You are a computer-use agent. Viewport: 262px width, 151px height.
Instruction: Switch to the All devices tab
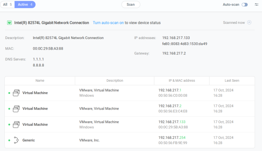coord(7,4)
